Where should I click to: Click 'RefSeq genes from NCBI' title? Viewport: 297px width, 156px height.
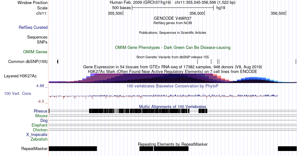173,23
